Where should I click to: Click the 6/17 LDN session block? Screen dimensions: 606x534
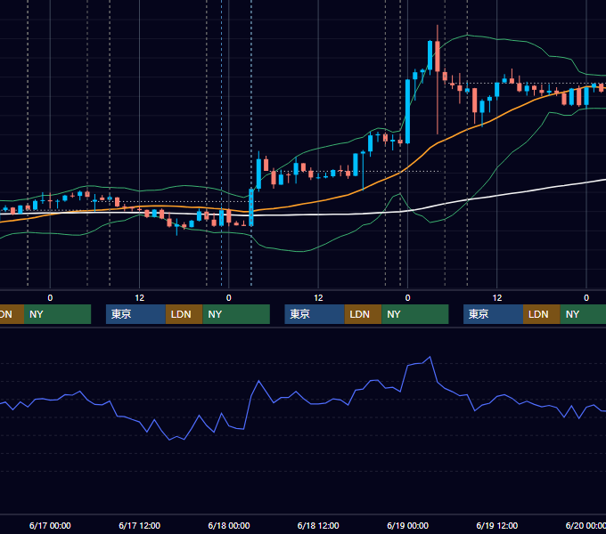184,314
